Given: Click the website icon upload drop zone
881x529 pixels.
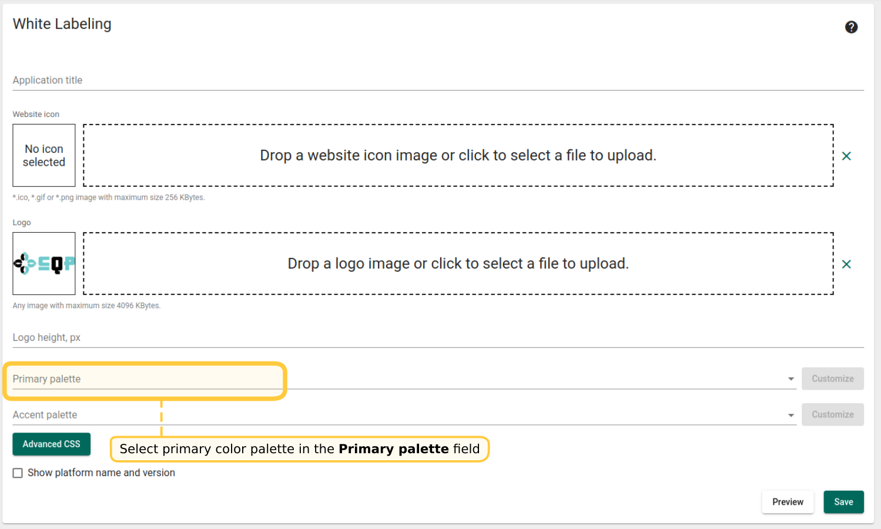Looking at the screenshot, I should (x=458, y=155).
